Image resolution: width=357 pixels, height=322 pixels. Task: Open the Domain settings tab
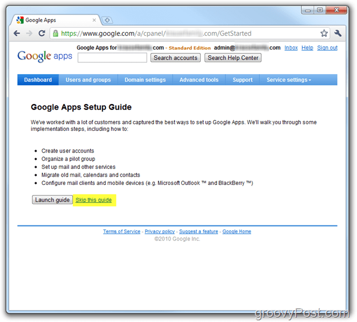click(145, 80)
